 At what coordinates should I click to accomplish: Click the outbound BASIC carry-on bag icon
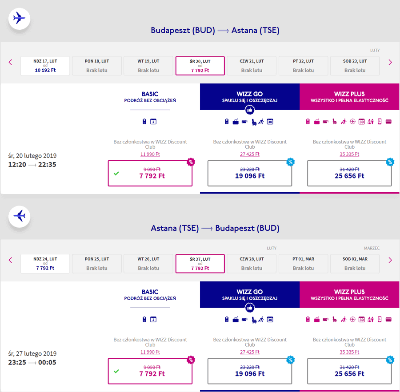(x=144, y=122)
